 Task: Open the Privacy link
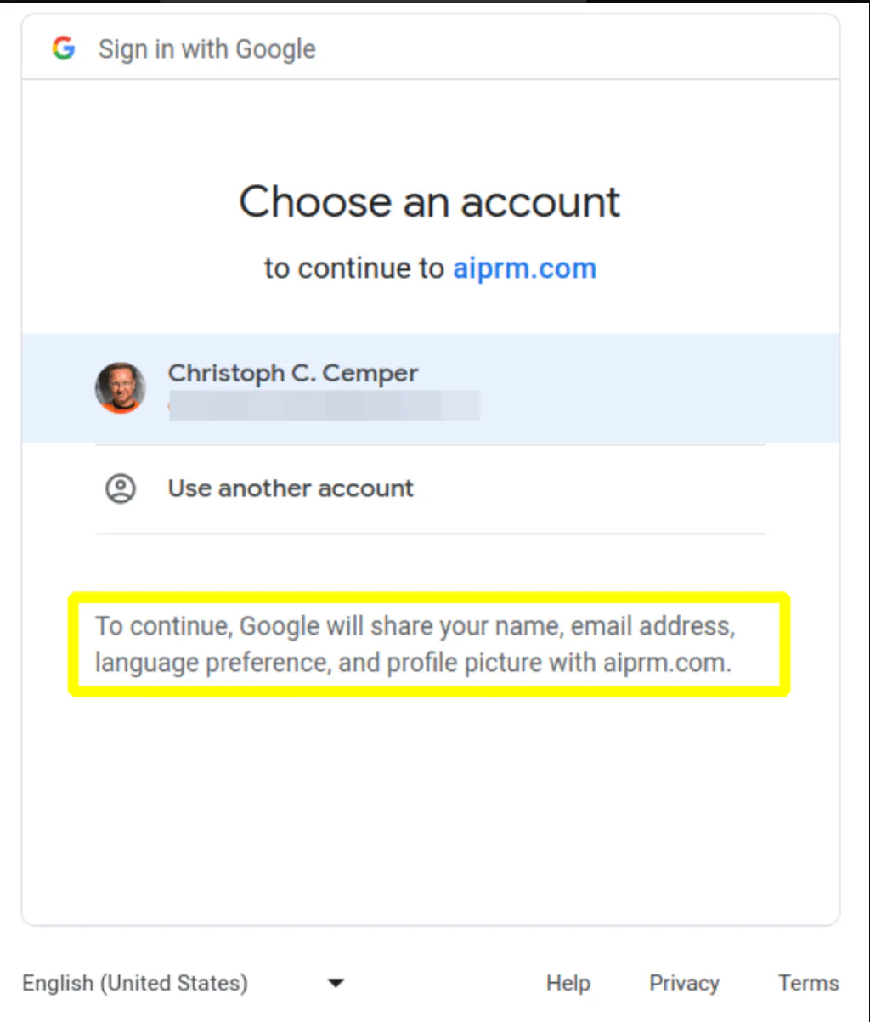click(x=684, y=983)
